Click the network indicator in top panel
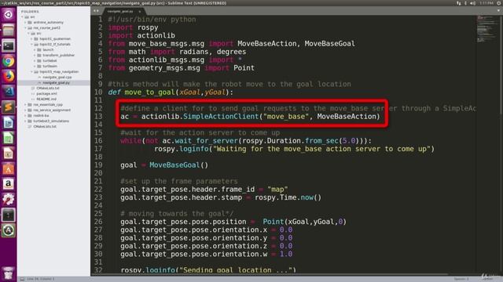 click(x=458, y=3)
